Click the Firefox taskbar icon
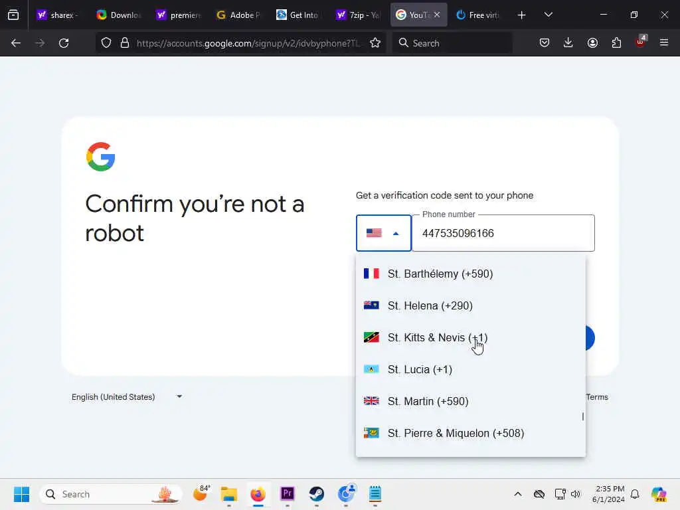Screen dimensions: 680x510 pyautogui.click(x=258, y=494)
